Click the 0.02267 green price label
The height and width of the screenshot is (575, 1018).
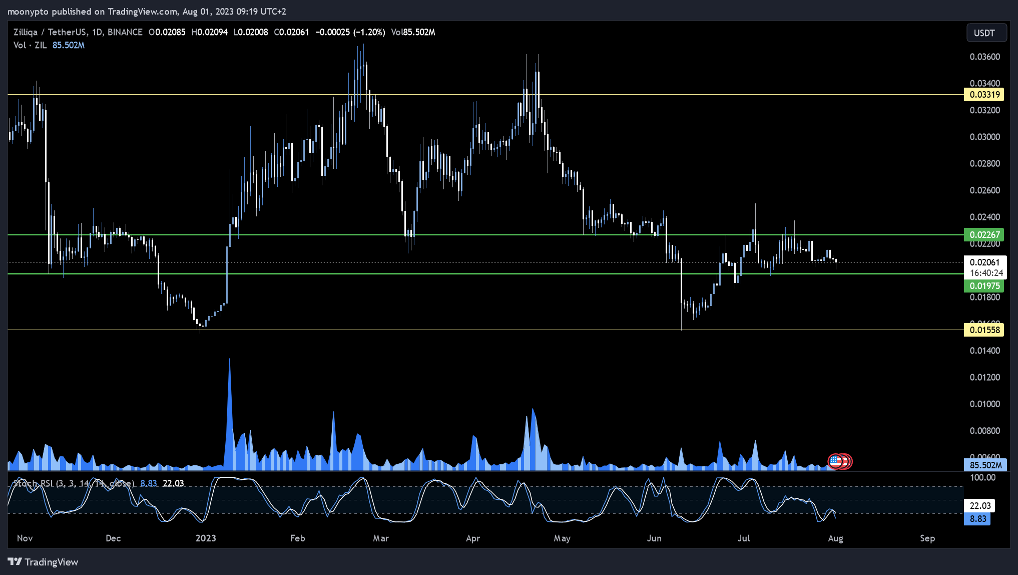(984, 235)
